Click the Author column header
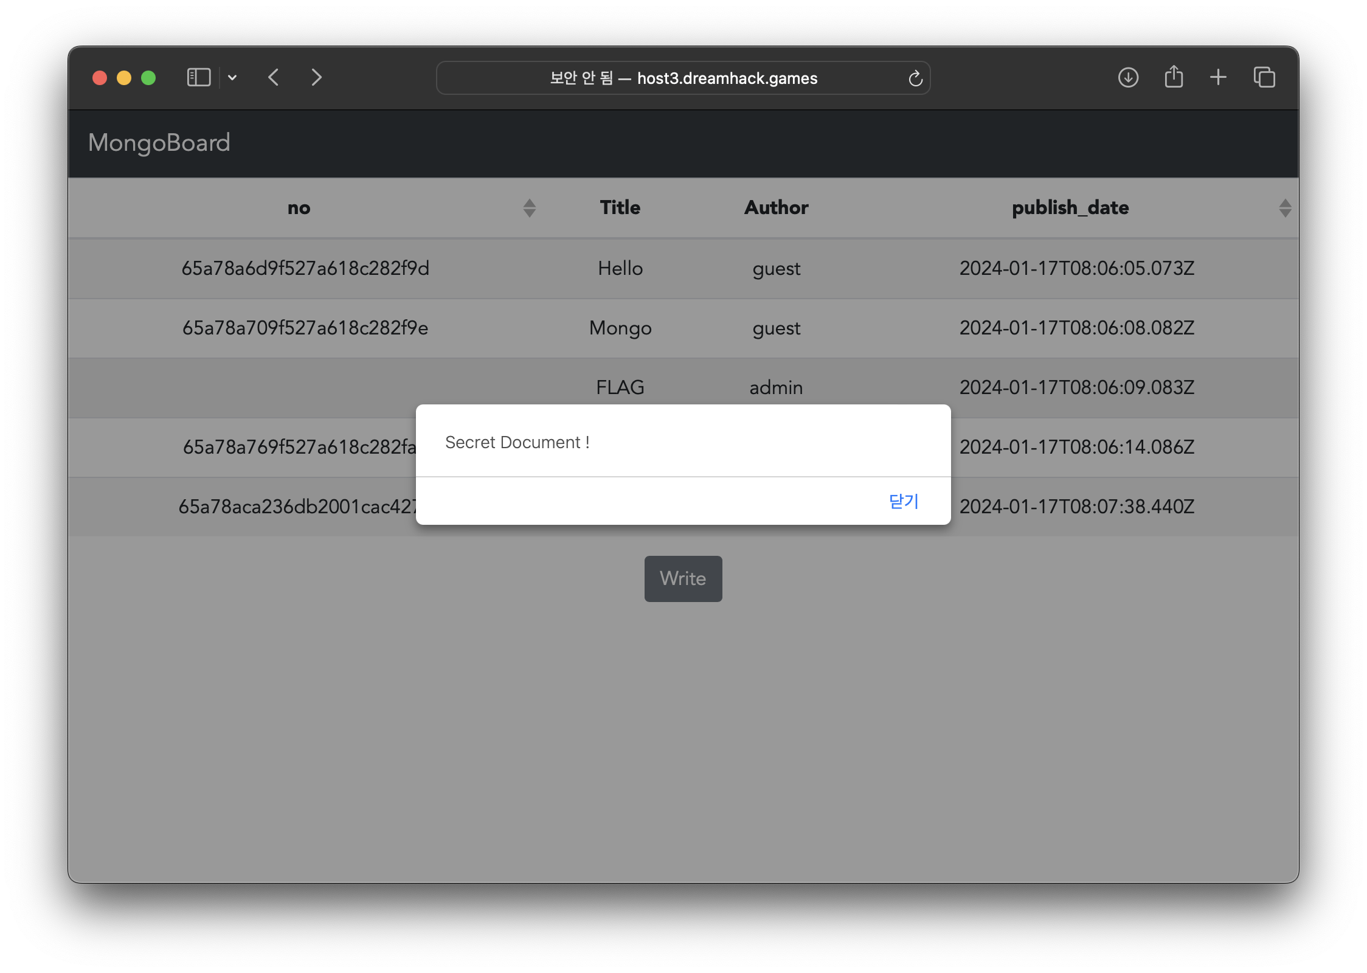1367x973 pixels. click(x=776, y=208)
